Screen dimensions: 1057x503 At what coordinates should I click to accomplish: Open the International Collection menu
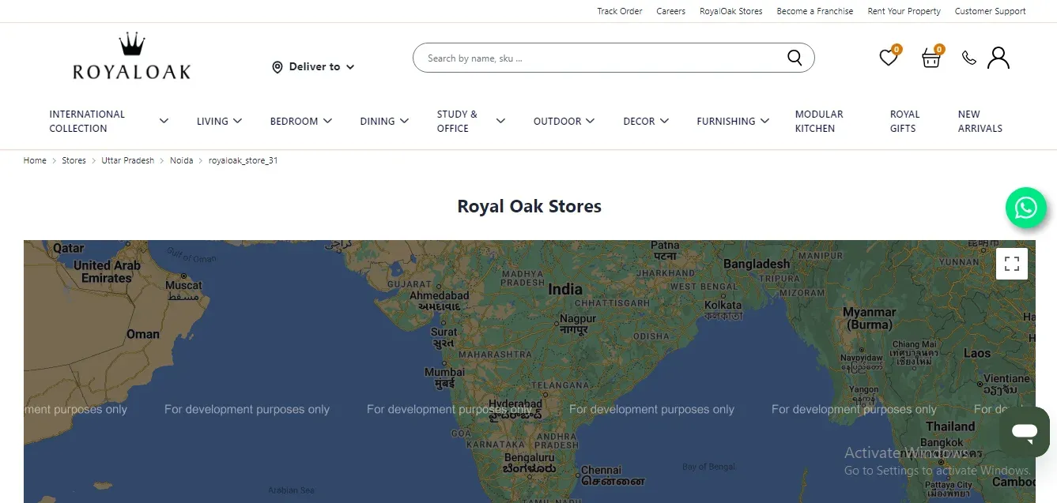87,121
